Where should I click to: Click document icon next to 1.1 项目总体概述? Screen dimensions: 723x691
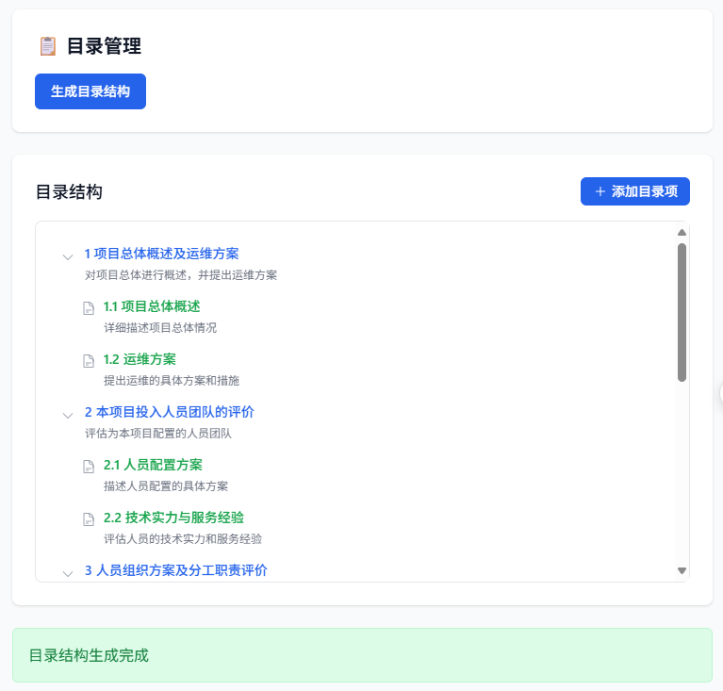pos(89,307)
